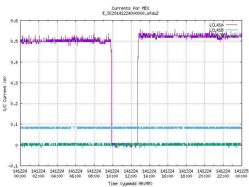Screen dimensions: 249x187
Task: Click the 141224 22:00 time tick label
Action: click(x=223, y=173)
